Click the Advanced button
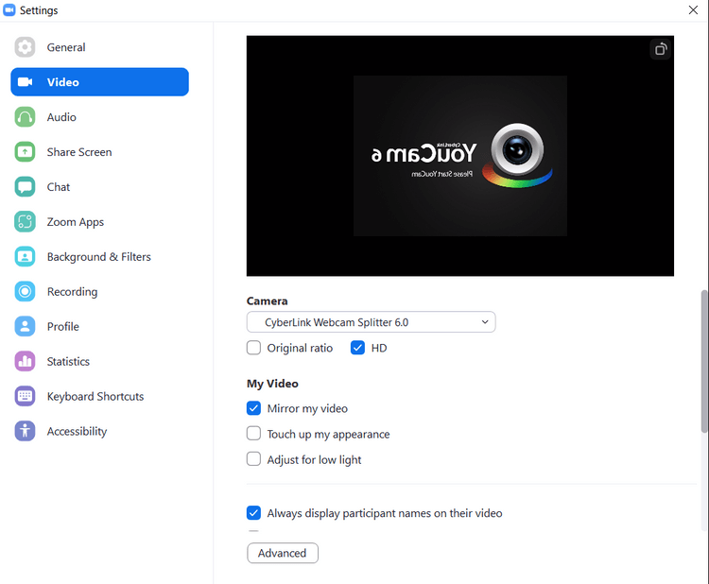709x584 pixels. (283, 553)
